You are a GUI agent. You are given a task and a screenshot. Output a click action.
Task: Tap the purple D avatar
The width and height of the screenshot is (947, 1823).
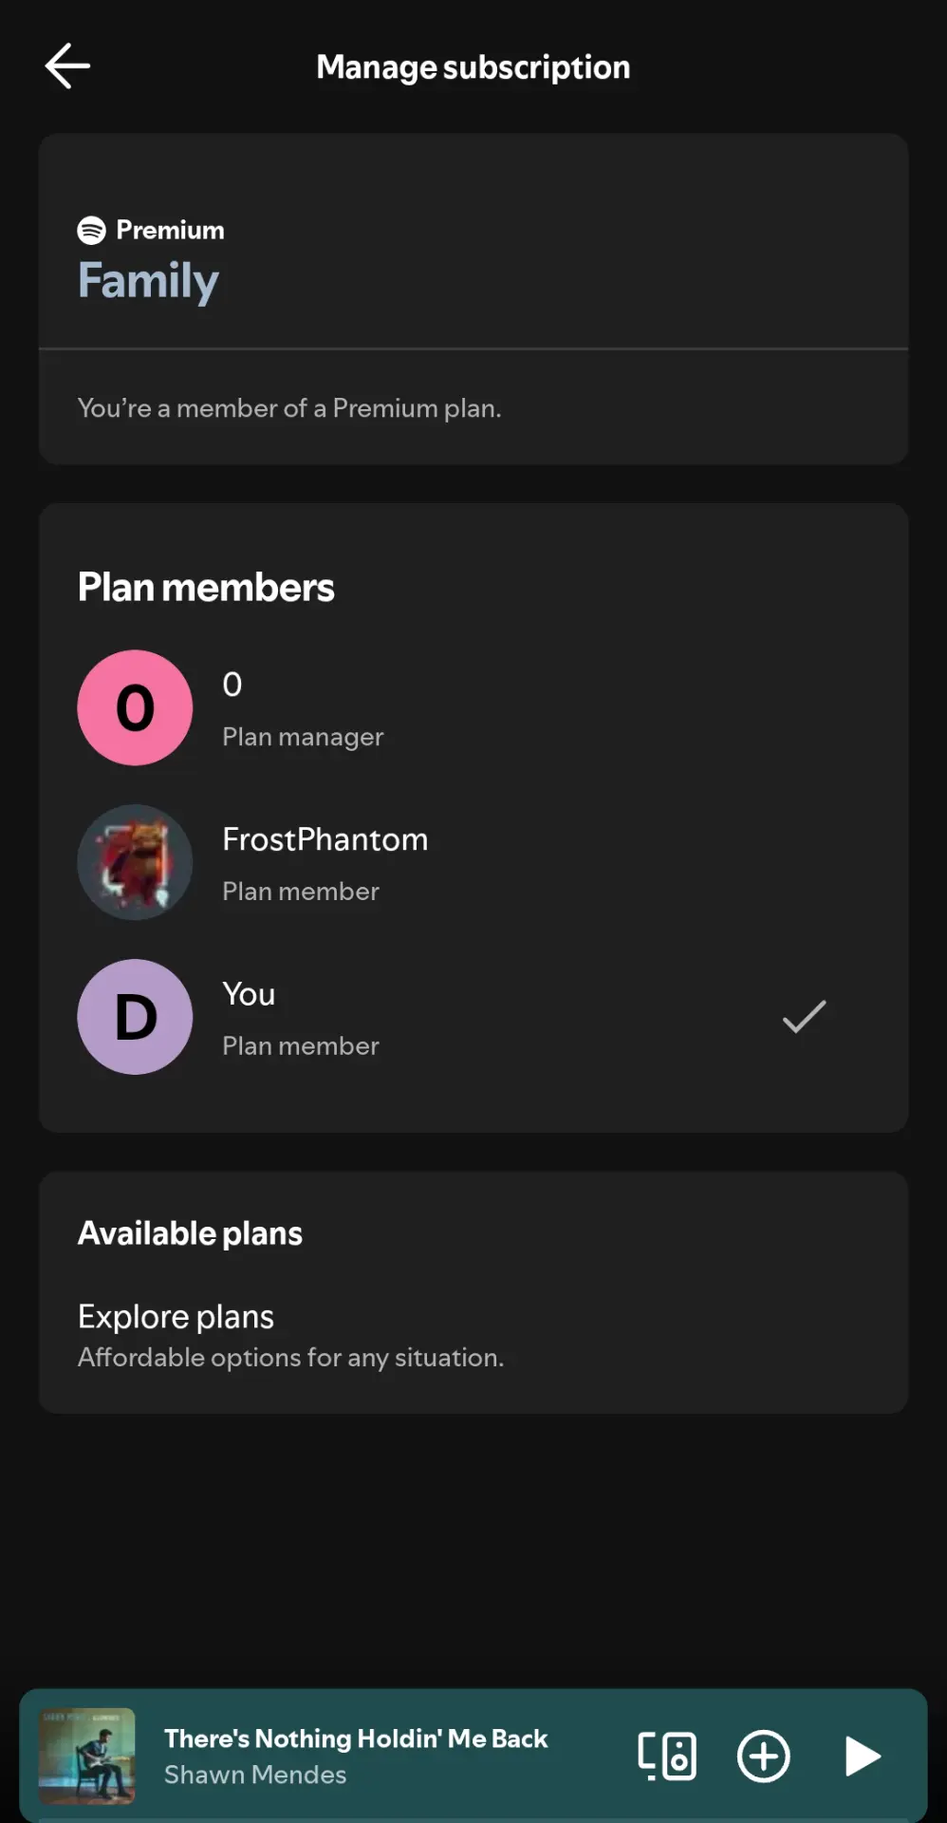pos(135,1017)
